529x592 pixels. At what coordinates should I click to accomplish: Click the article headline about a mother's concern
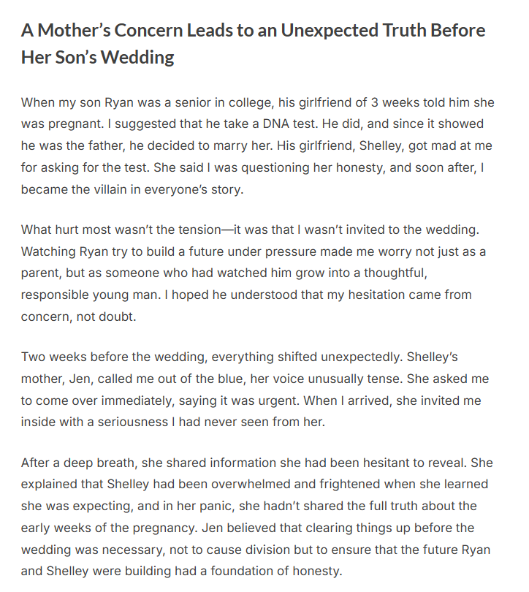click(253, 31)
